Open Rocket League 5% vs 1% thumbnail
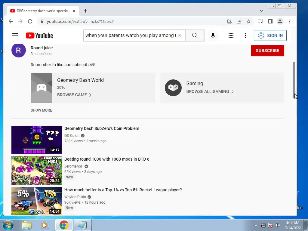Viewport: 308px width, 231px height. point(36,201)
